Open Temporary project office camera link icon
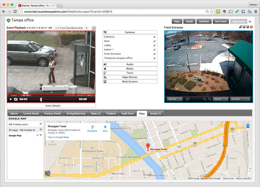The image size is (260, 187). click(154, 58)
